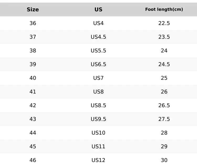Select the size 38 cell
The image size is (197, 167).
click(x=33, y=51)
